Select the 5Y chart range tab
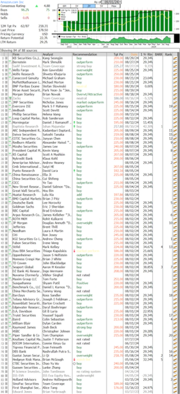The width and height of the screenshot is (180, 394). 101,6
